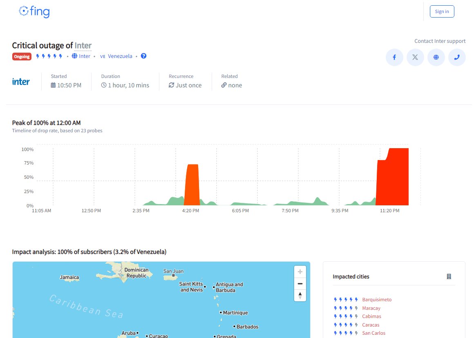The width and height of the screenshot is (474, 338).
Task: Zoom in on the map
Action: [x=300, y=271]
